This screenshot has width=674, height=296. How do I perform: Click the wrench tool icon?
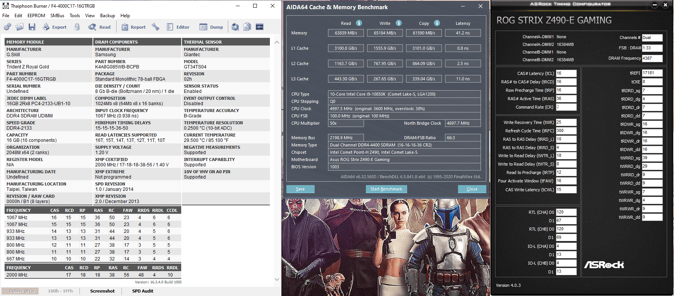[x=155, y=27]
